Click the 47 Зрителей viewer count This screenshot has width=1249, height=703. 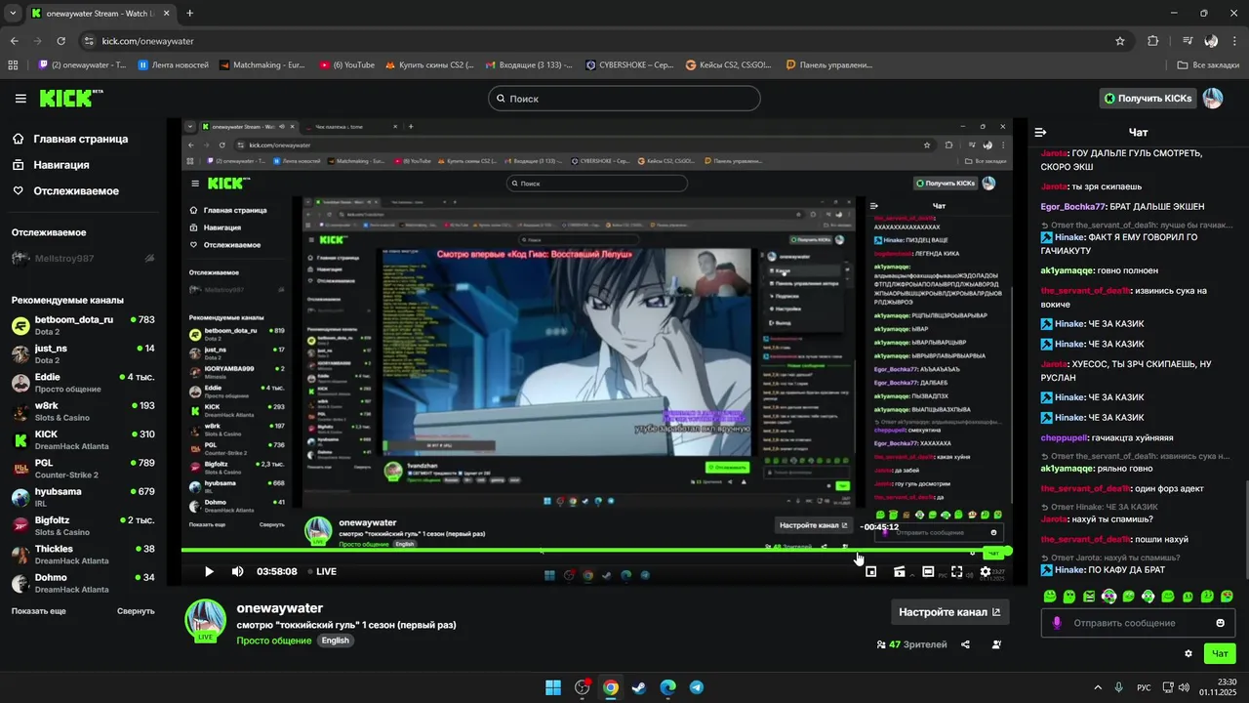pyautogui.click(x=912, y=644)
